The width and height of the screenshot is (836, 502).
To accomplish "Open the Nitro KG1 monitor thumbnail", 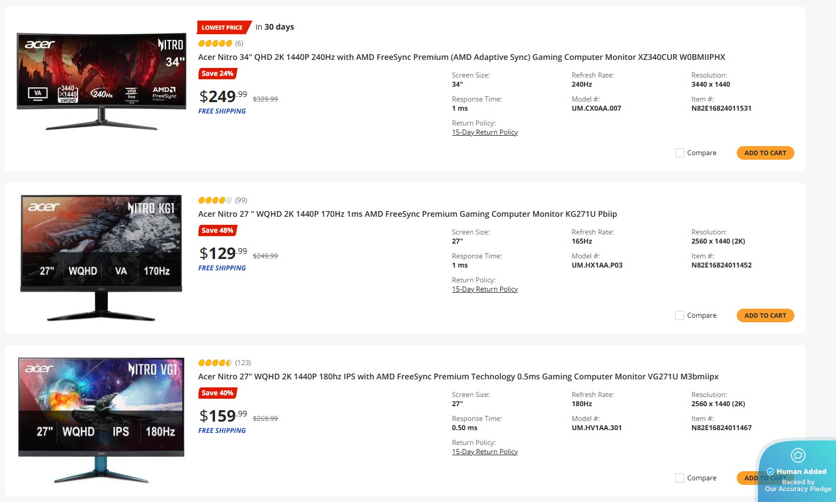I will [102, 258].
